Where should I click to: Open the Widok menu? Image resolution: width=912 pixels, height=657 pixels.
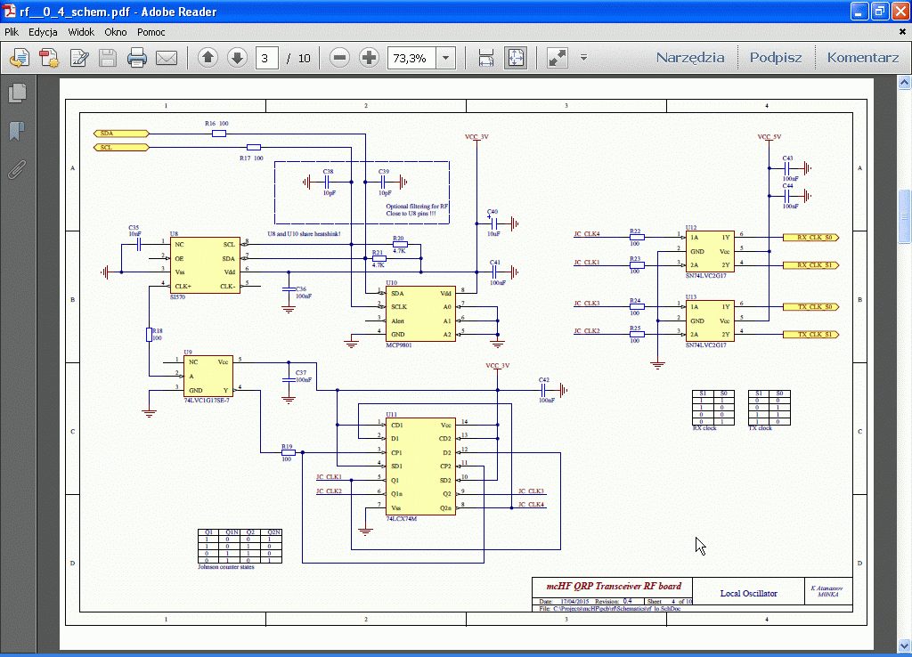81,32
